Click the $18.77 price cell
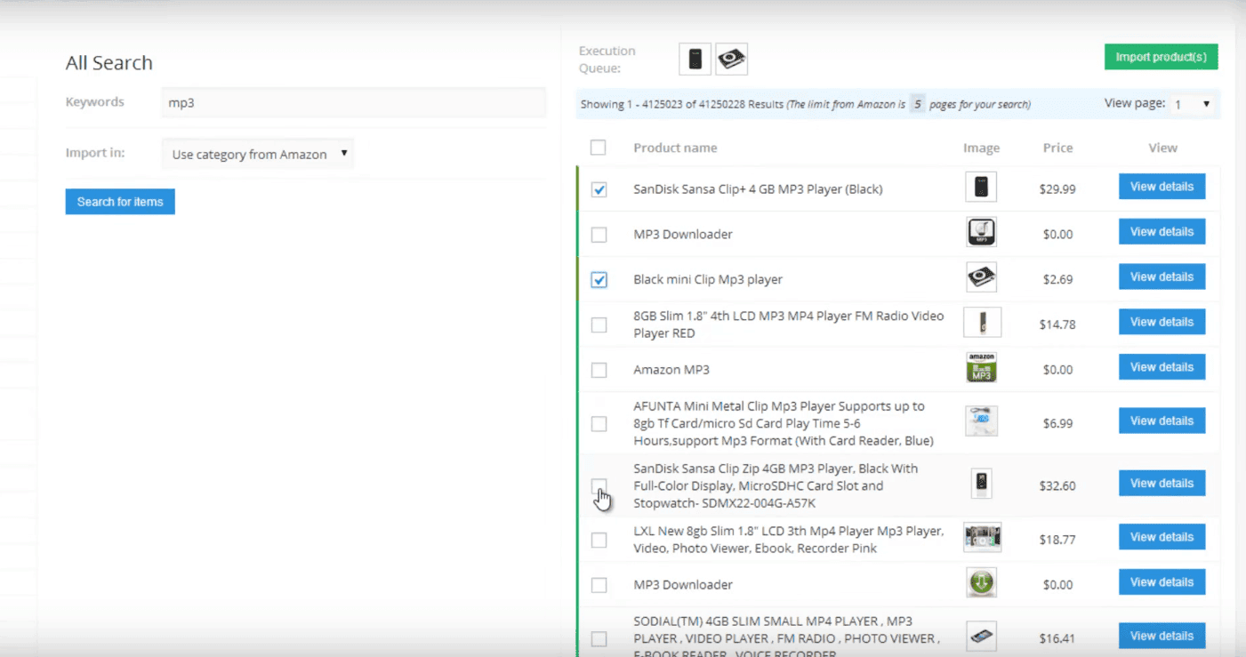 tap(1057, 540)
